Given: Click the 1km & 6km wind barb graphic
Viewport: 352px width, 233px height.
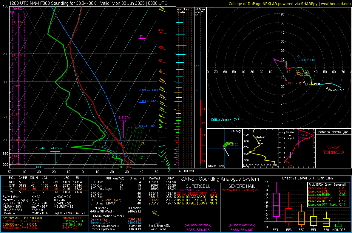Looking at the screenshot, I should pyautogui.click(x=156, y=216).
